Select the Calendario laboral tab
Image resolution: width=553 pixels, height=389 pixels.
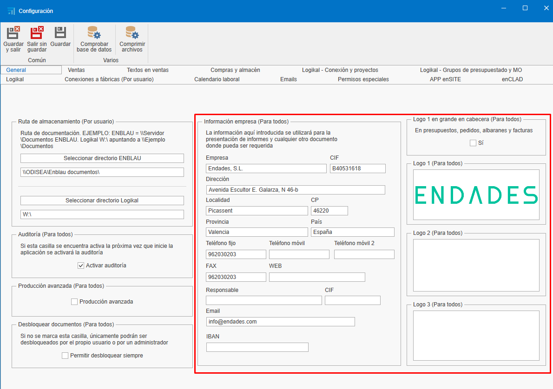[217, 79]
